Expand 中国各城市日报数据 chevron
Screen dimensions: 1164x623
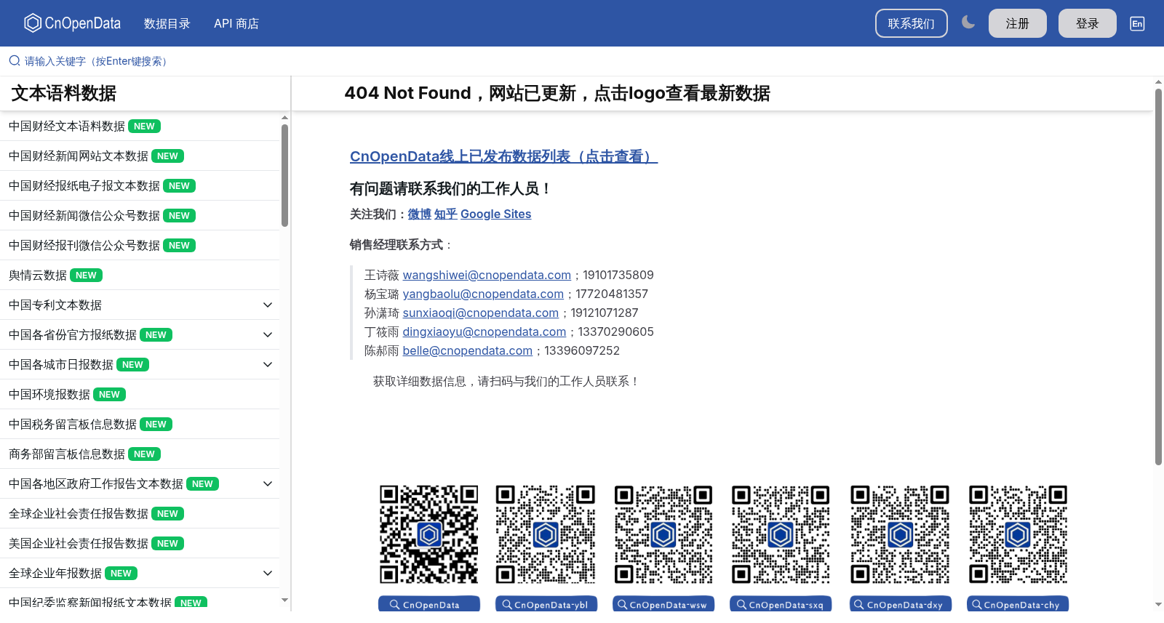[x=268, y=365]
